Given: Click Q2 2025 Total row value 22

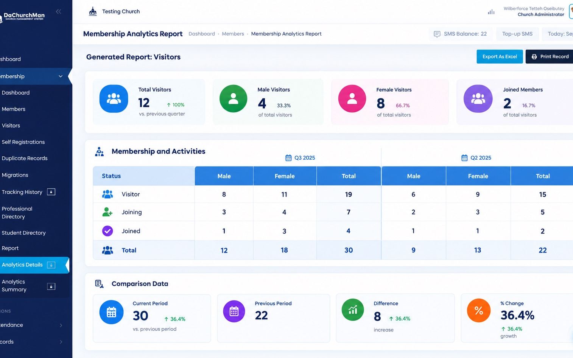Looking at the screenshot, I should tap(543, 250).
